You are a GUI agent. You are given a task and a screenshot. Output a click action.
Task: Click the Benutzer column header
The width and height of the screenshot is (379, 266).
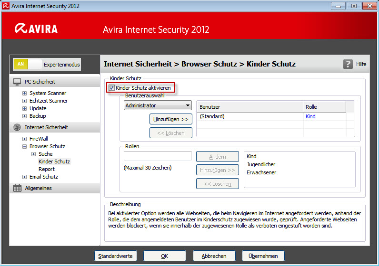tap(250, 107)
